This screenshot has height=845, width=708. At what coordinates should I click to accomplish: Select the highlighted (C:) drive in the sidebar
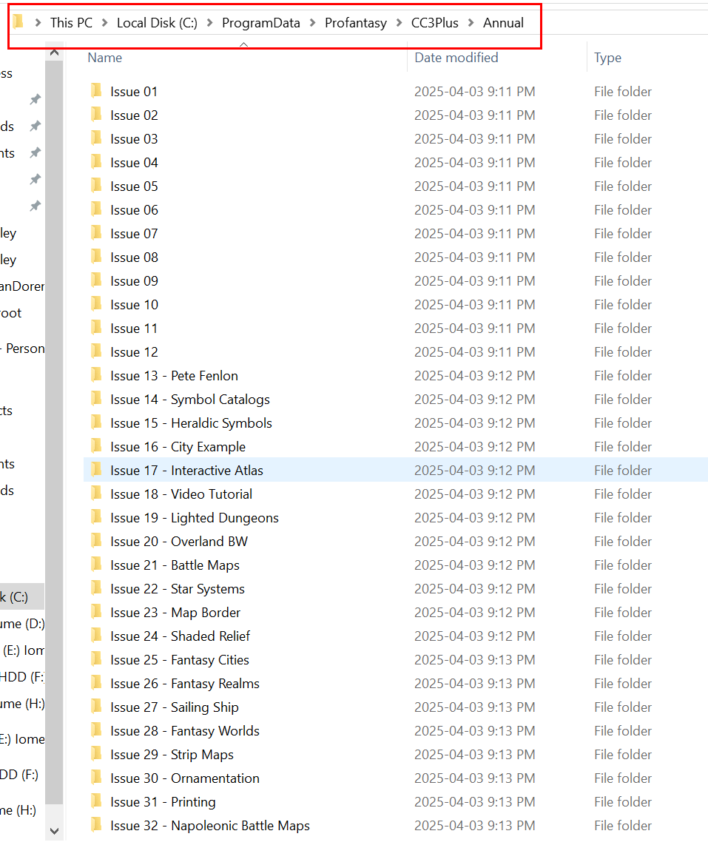pyautogui.click(x=15, y=596)
